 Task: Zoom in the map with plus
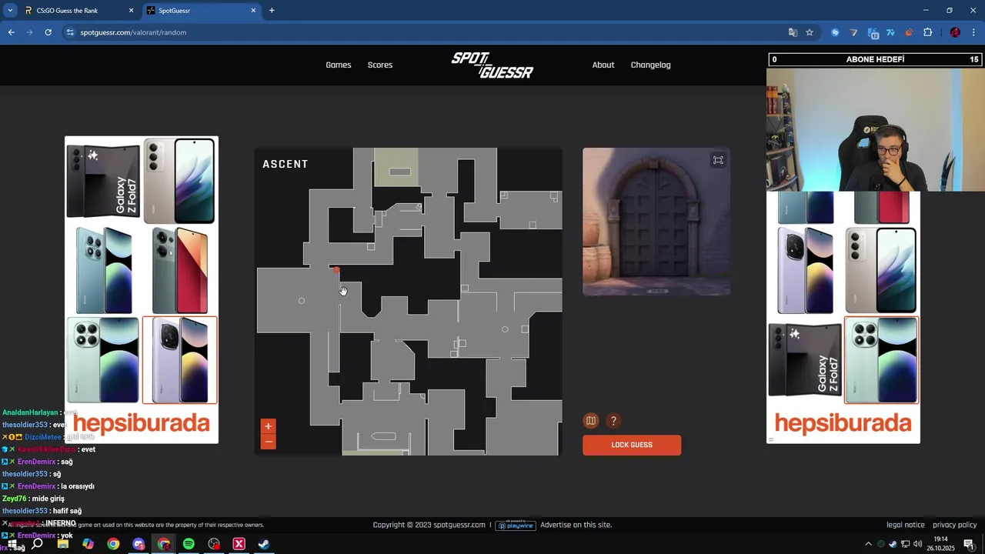click(x=268, y=426)
